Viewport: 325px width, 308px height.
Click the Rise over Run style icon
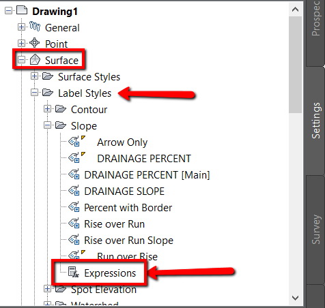[74, 223]
